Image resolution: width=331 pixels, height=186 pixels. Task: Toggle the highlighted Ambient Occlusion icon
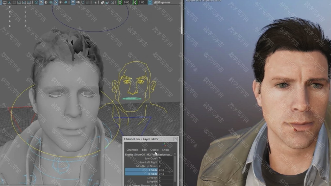73,2
